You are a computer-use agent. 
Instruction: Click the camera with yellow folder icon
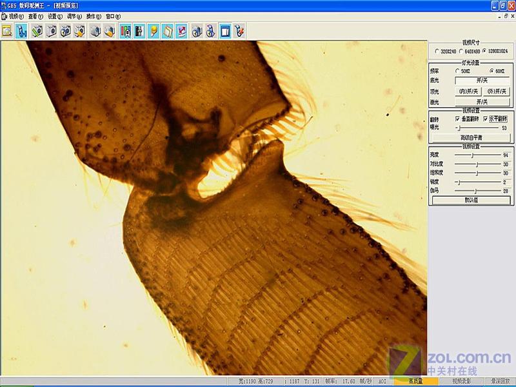tap(79, 31)
